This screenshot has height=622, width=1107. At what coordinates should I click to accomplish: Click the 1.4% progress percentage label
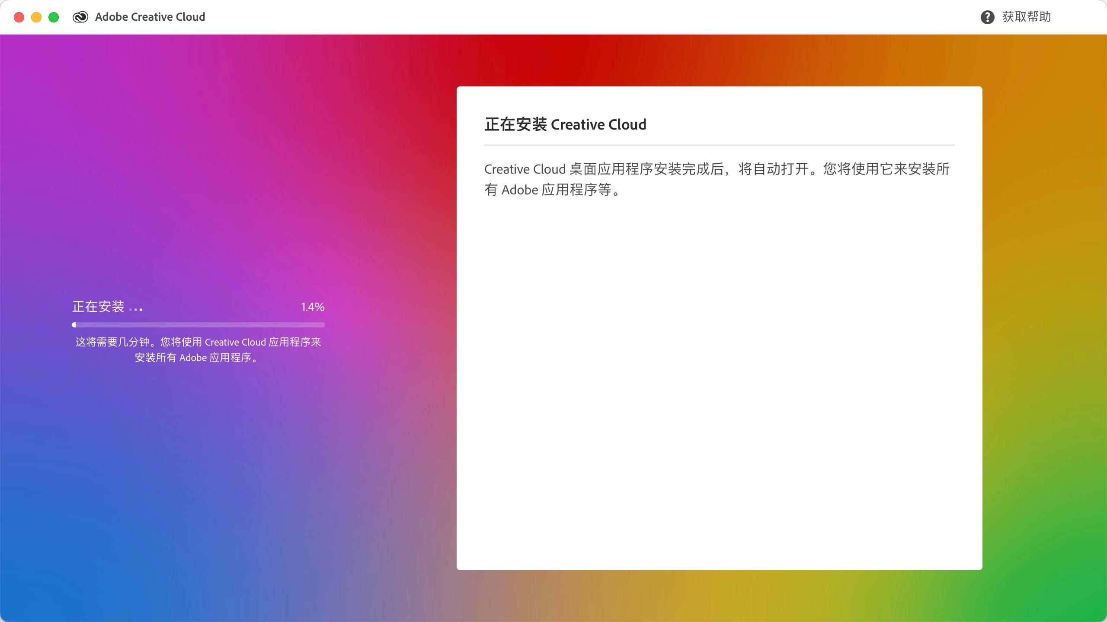312,307
